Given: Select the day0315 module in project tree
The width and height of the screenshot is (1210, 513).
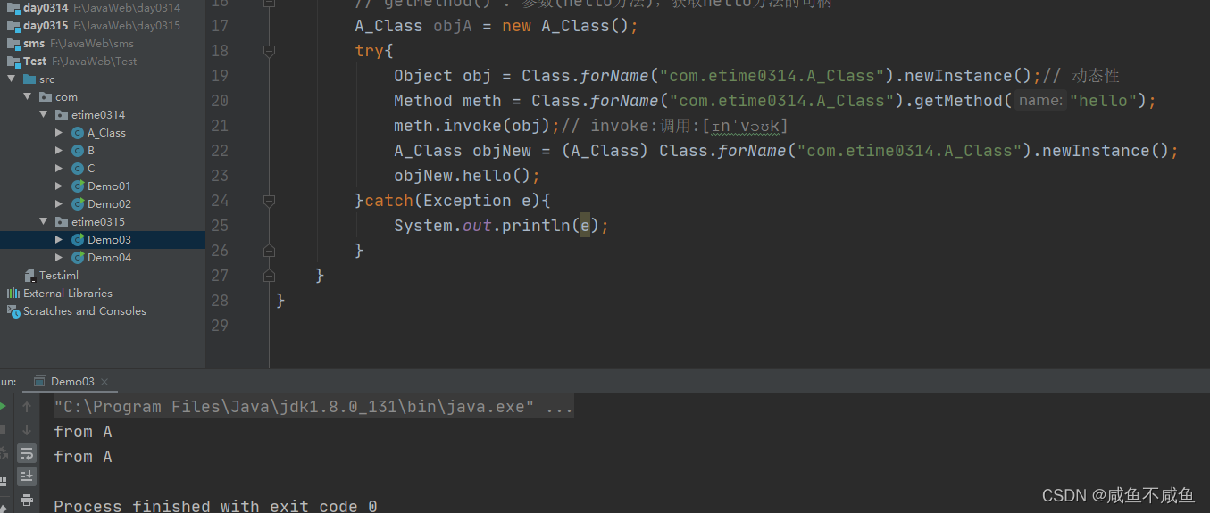Looking at the screenshot, I should (x=103, y=26).
